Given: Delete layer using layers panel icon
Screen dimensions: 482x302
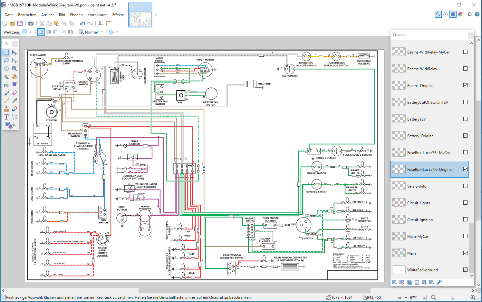Looking at the screenshot, I should 402,282.
